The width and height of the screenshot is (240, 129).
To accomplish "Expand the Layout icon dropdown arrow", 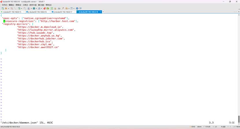I will tap(74, 8).
